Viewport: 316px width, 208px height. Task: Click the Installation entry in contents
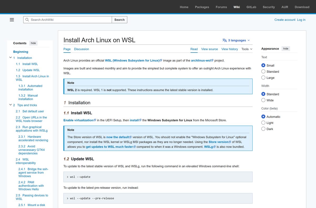coord(23,58)
